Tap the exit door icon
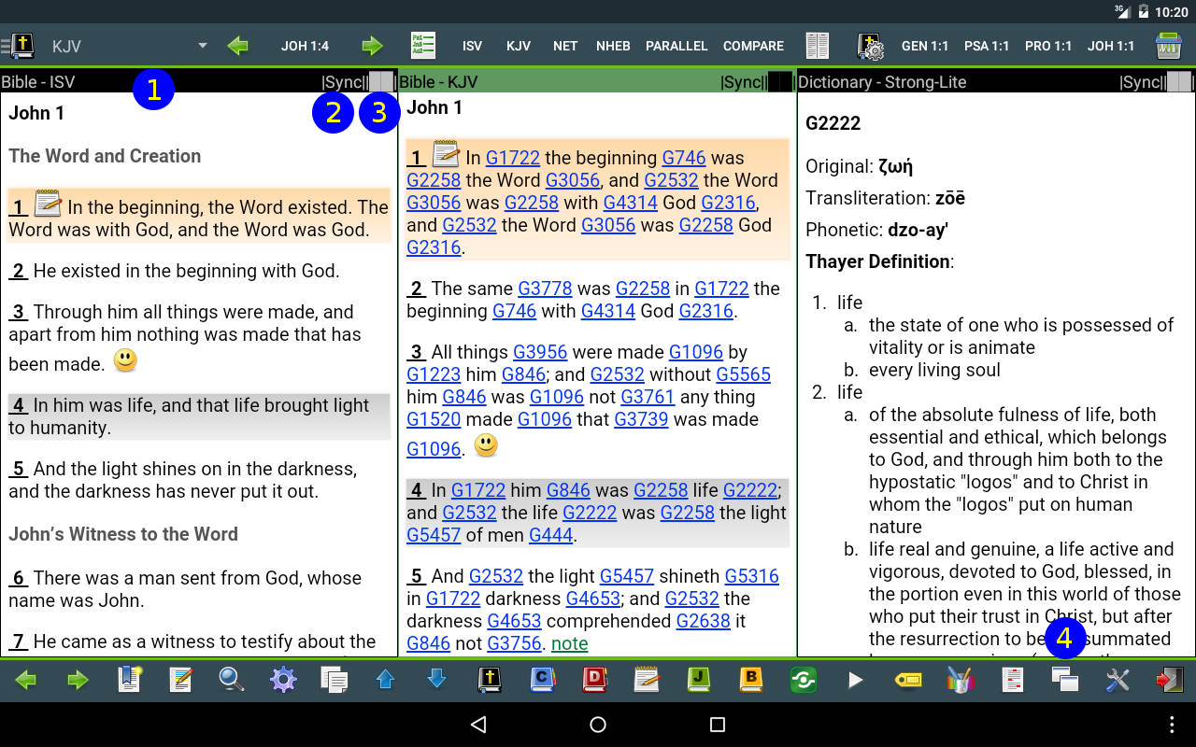1196x747 pixels. (1169, 680)
